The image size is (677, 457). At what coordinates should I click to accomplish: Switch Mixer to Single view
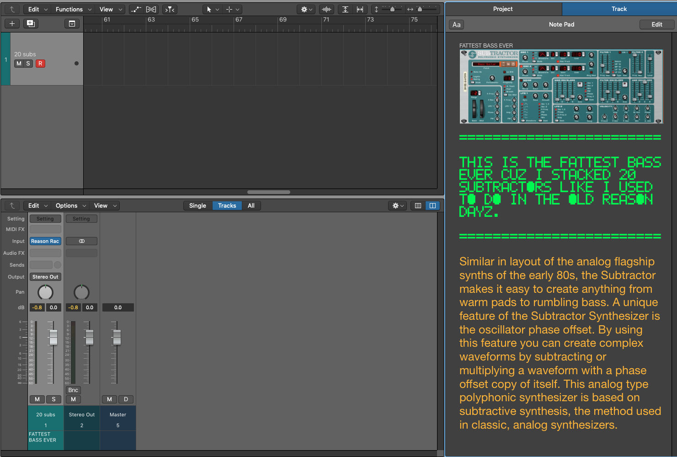point(197,205)
